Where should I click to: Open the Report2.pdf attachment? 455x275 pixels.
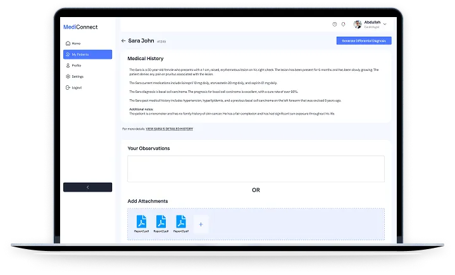(161, 224)
